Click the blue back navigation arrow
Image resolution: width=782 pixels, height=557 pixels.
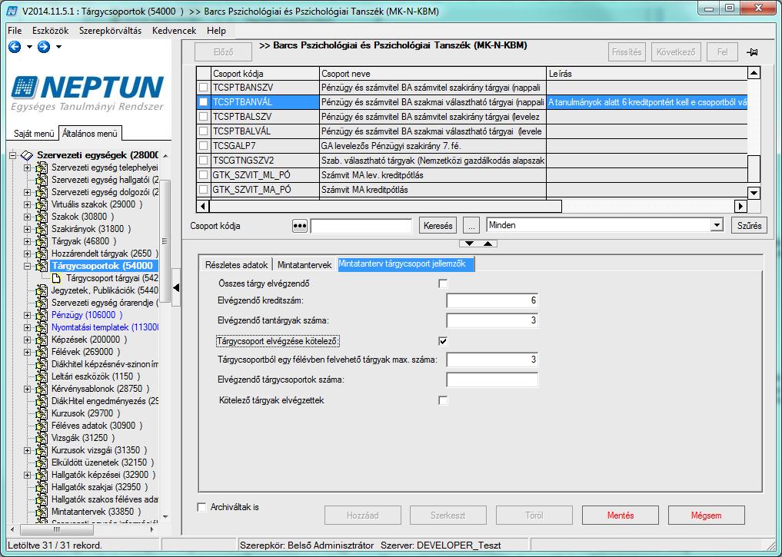pos(15,47)
